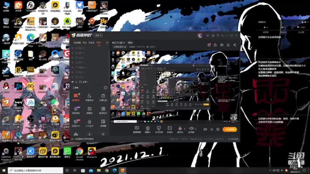The width and height of the screenshot is (310, 174).
Task: Open the Among Us desktop shortcut
Action: click(x=92, y=152)
